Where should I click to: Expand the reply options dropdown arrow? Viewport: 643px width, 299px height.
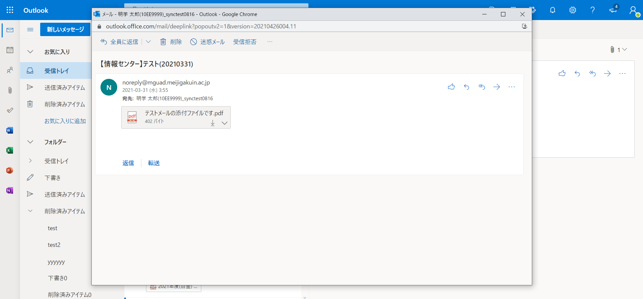(x=148, y=42)
